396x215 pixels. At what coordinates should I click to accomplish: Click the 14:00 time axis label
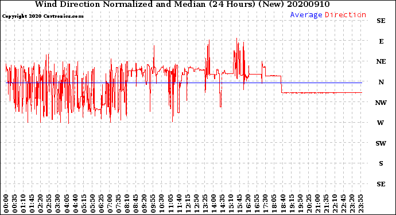coord(213,204)
